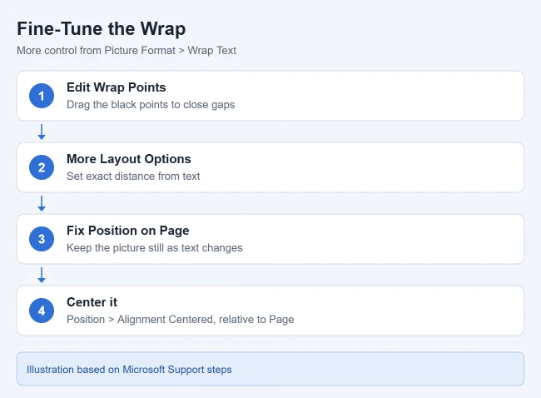
Task: Click empty area of the Edit Wrap Points card
Action: (380, 96)
